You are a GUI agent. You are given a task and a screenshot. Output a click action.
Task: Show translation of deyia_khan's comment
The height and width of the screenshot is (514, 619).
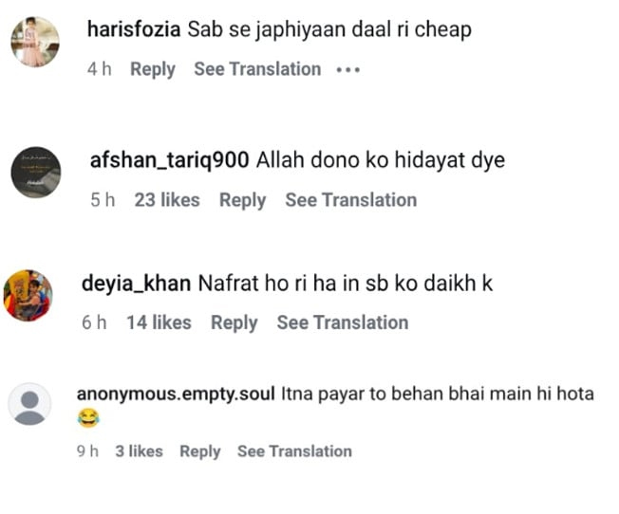point(342,322)
